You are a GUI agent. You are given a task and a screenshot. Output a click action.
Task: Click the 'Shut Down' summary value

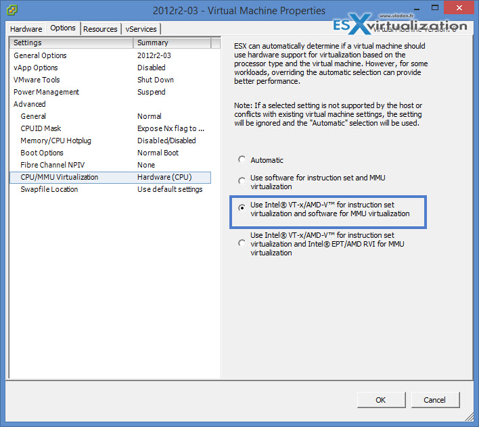click(156, 80)
